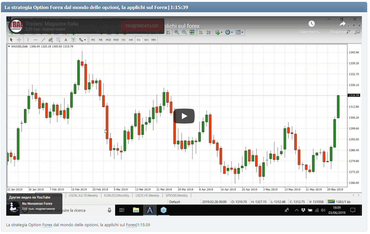Click the Подписаться subscribe button
370x234 pixels.
pyautogui.click(x=142, y=26)
